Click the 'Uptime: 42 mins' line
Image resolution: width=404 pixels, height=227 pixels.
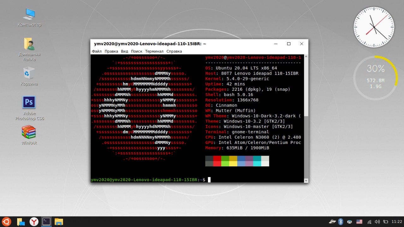click(225, 84)
